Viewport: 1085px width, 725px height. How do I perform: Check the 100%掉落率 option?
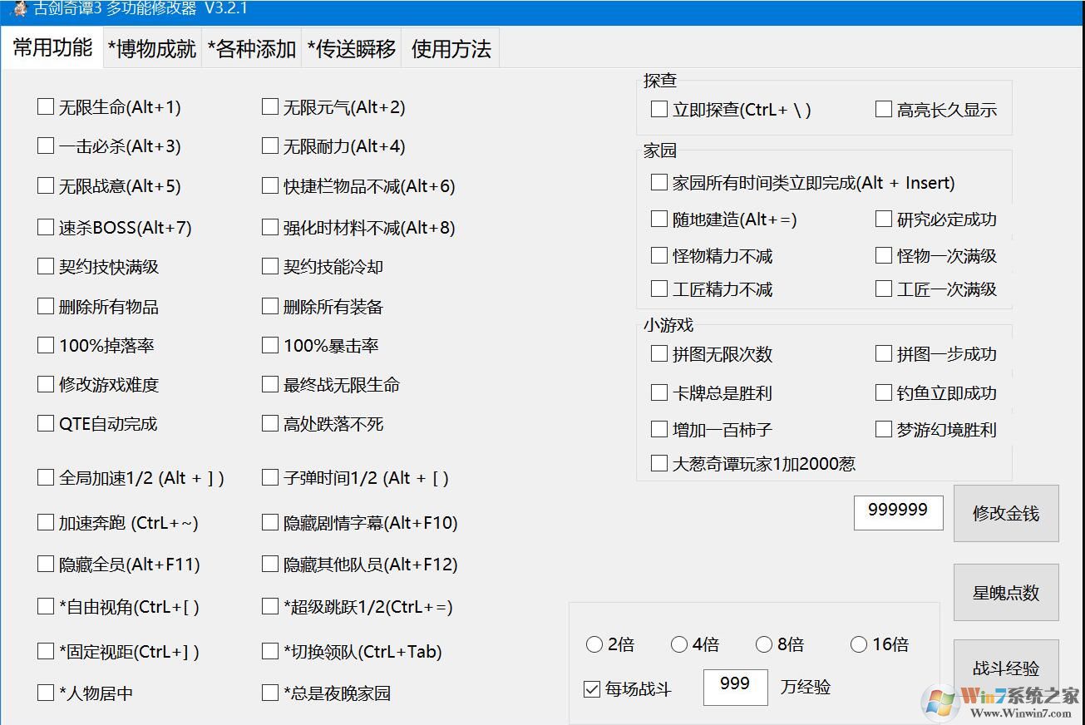click(46, 345)
